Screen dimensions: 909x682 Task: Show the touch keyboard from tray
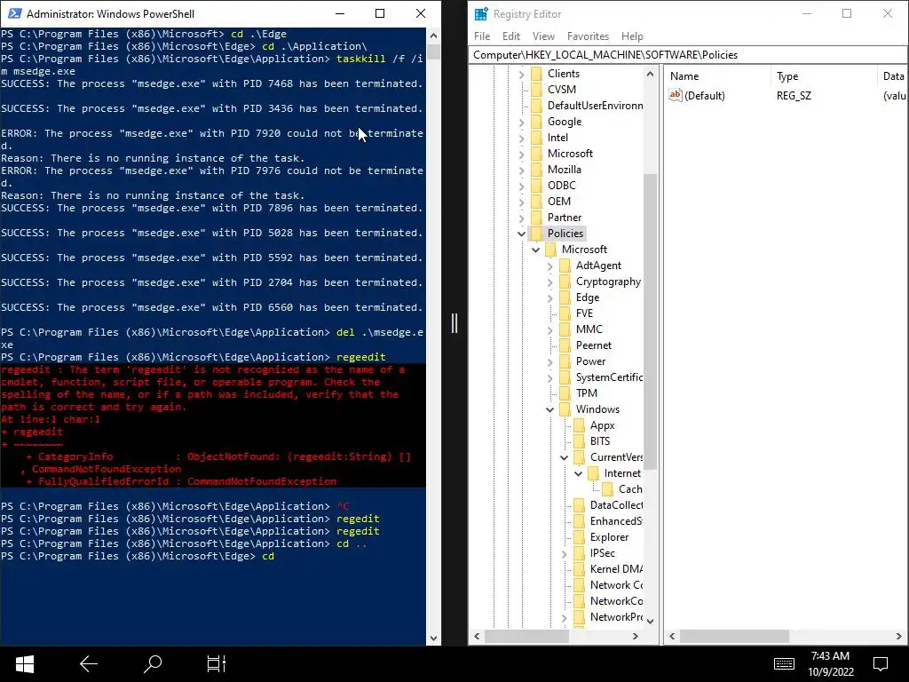(x=784, y=664)
